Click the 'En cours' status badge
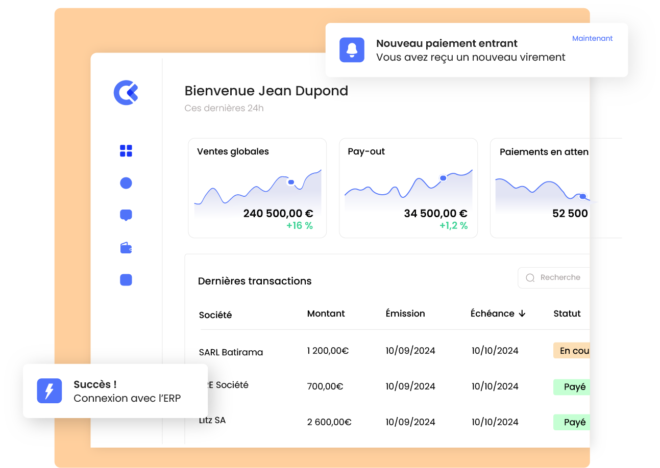 (x=573, y=351)
